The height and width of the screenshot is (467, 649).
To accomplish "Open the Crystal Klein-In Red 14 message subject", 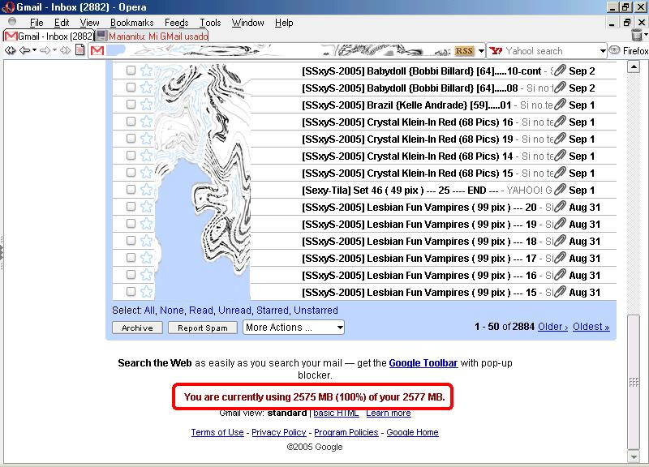I will 407,156.
